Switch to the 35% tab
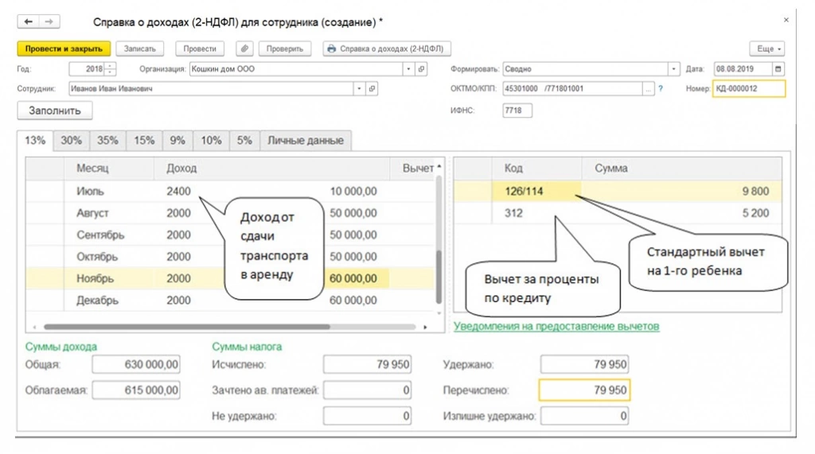Viewport: 815px width, 454px height. pos(107,140)
